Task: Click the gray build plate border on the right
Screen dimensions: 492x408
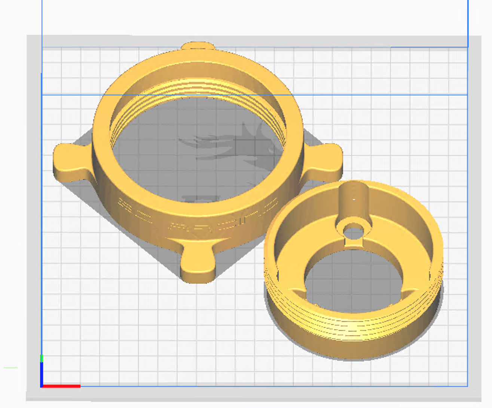Action: [x=474, y=224]
